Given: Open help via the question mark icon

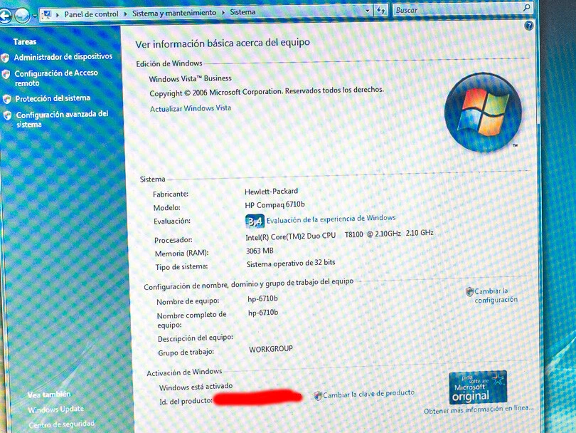Looking at the screenshot, I should tap(528, 26).
